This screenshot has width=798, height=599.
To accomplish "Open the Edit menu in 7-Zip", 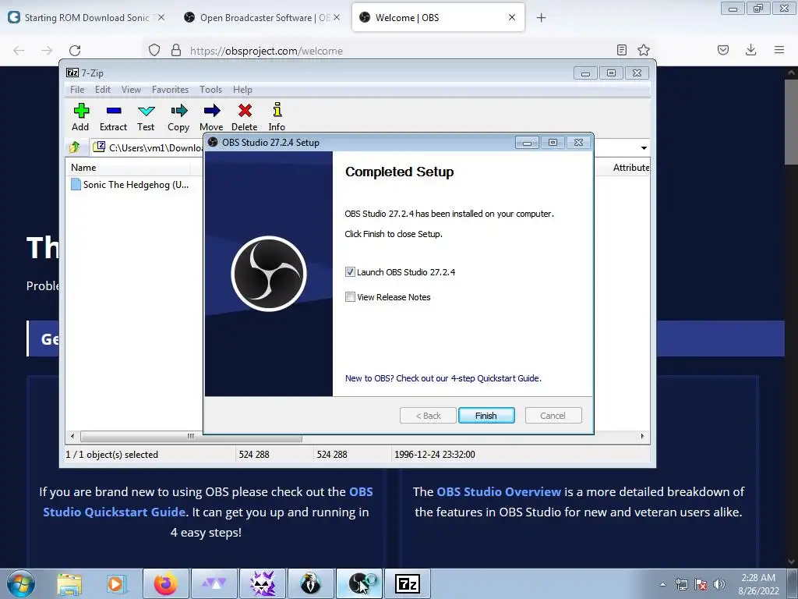I will coord(103,90).
